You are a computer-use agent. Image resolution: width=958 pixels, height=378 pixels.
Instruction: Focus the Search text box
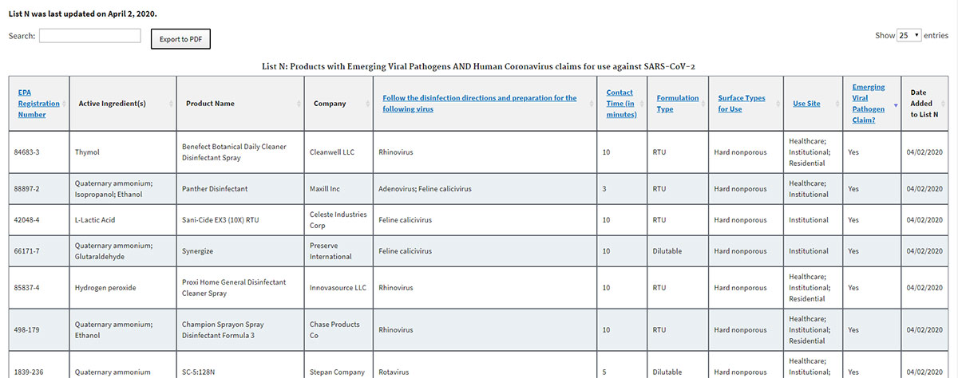click(x=89, y=36)
